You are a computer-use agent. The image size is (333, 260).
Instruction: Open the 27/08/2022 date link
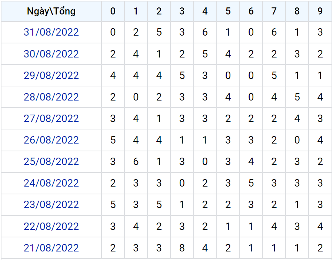click(51, 118)
